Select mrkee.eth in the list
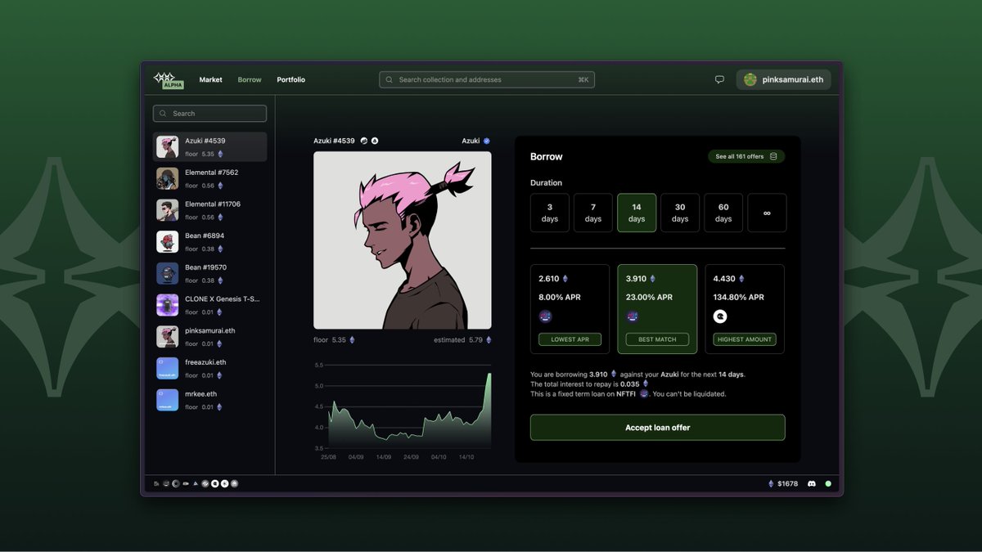The width and height of the screenshot is (982, 552). tap(210, 400)
